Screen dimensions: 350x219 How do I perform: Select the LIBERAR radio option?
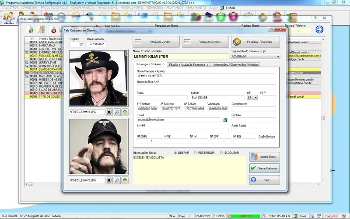[176, 153]
